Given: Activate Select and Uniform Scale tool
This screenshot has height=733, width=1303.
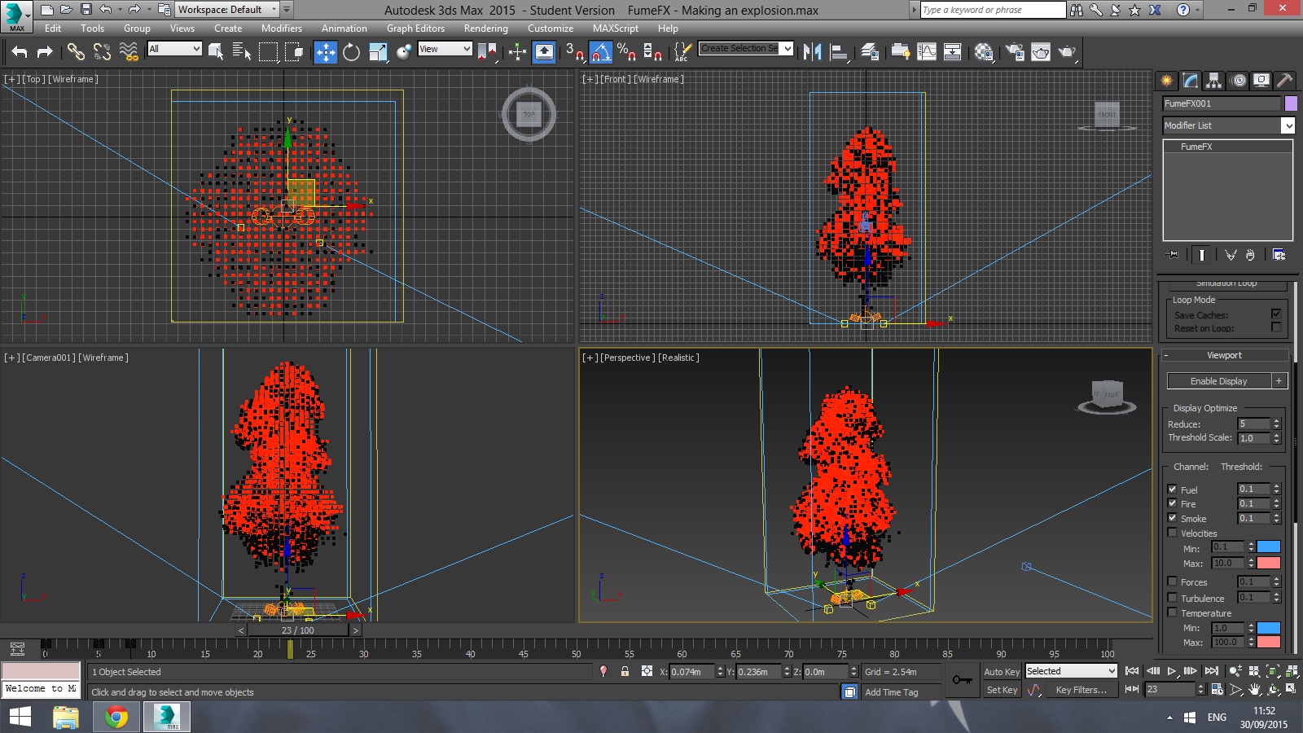Looking at the screenshot, I should click(x=378, y=52).
